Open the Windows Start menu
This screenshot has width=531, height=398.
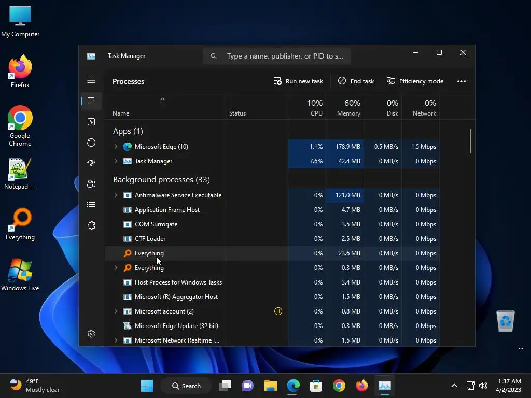147,386
